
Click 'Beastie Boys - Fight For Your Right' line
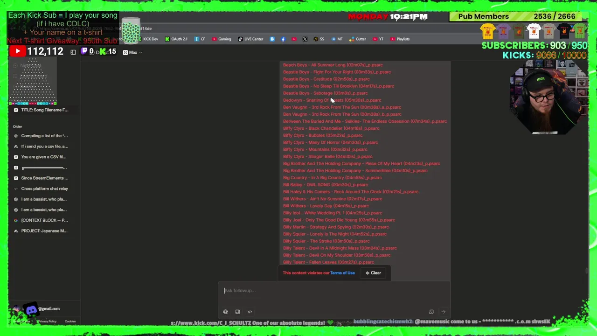(337, 72)
